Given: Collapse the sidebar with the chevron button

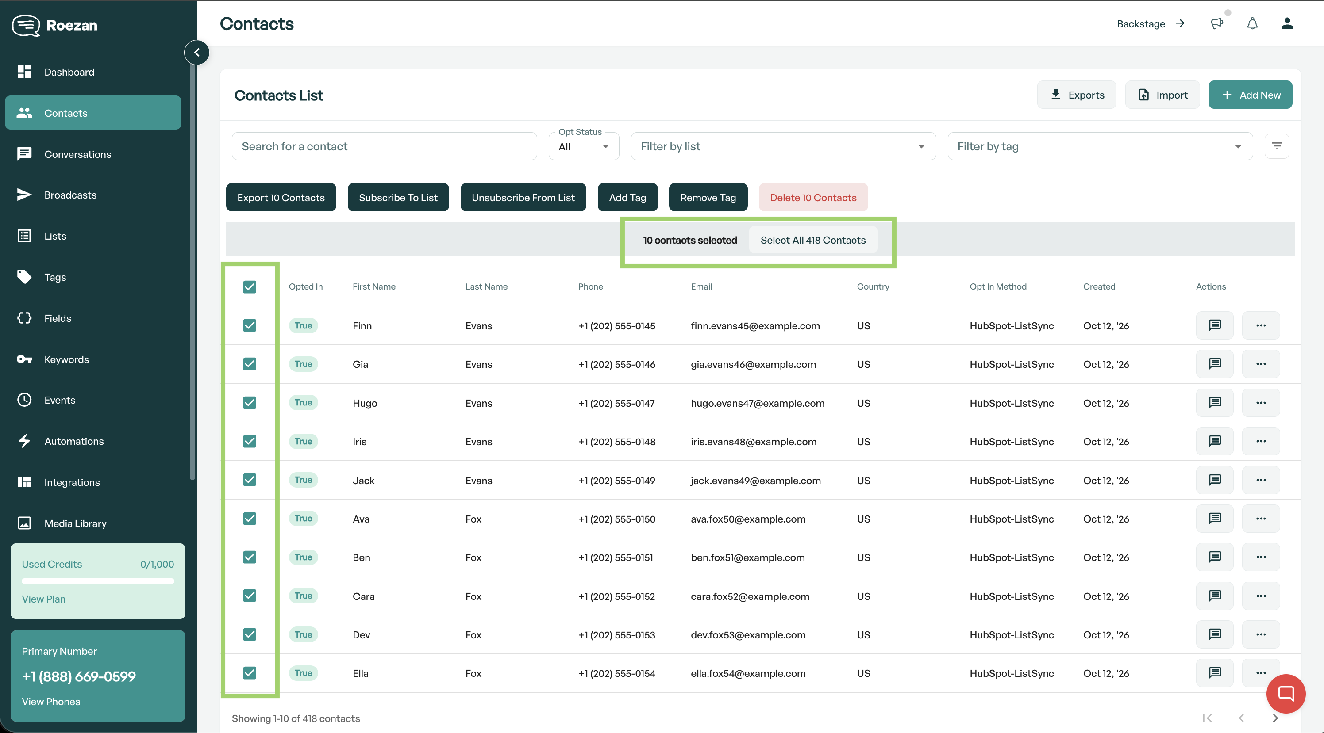Looking at the screenshot, I should [197, 53].
